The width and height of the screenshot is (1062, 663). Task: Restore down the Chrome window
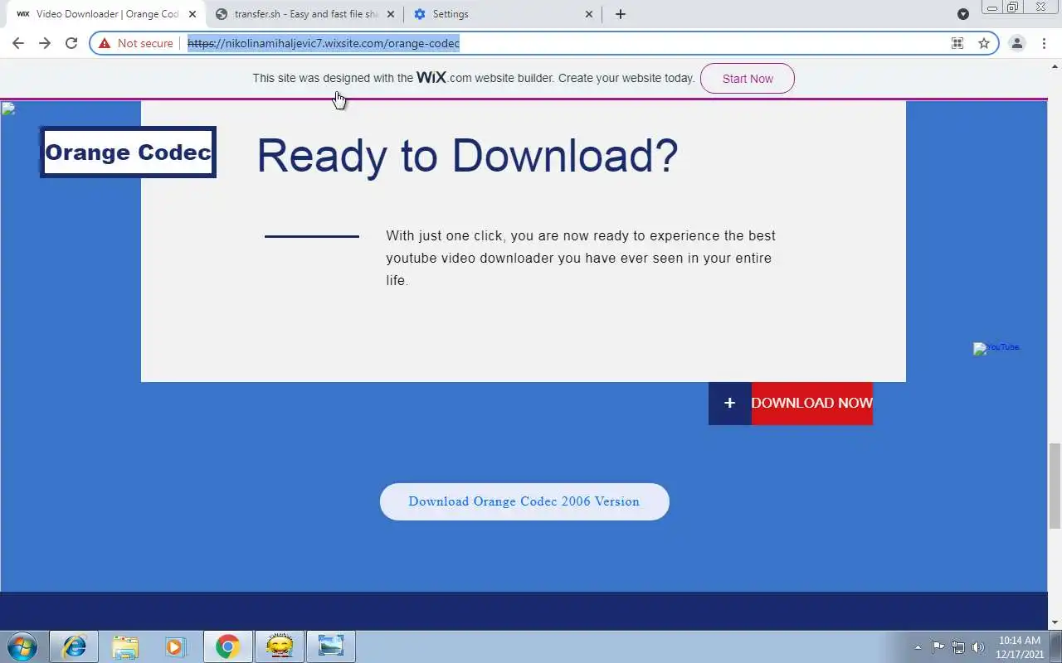(1013, 7)
